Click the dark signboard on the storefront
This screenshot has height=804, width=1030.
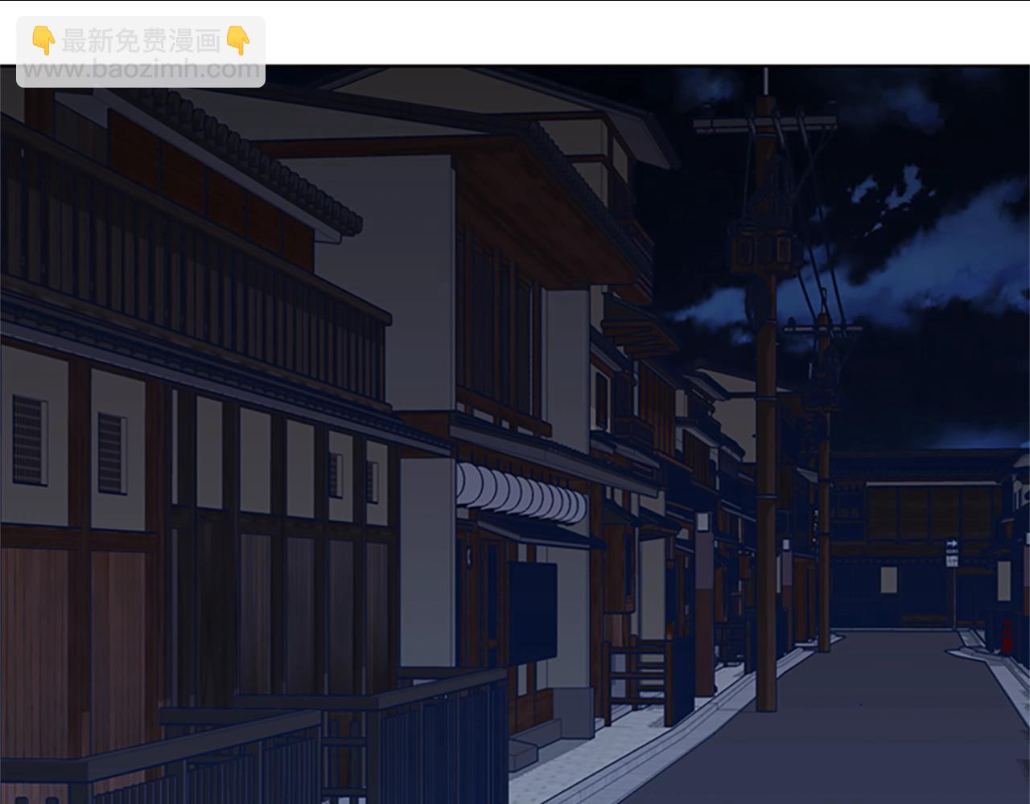[531, 613]
